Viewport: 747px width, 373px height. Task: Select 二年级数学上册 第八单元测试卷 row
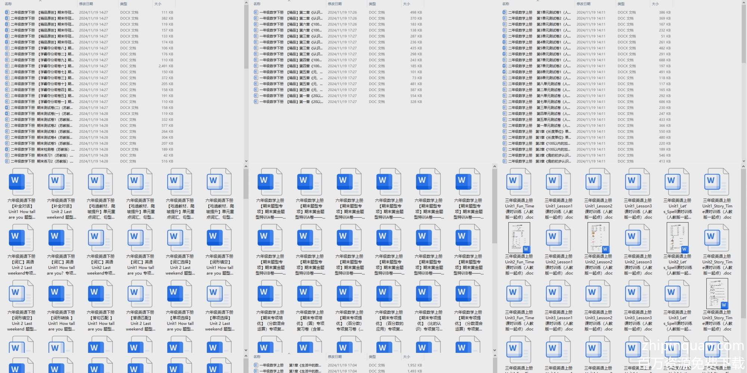click(x=538, y=84)
